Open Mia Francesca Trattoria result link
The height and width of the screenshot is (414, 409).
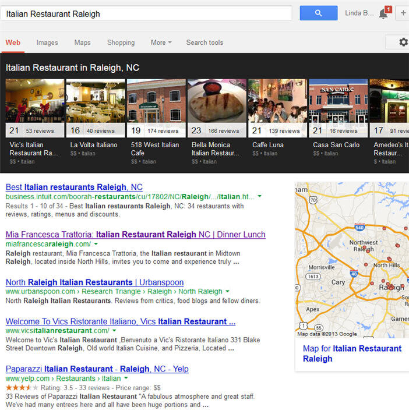(136, 235)
